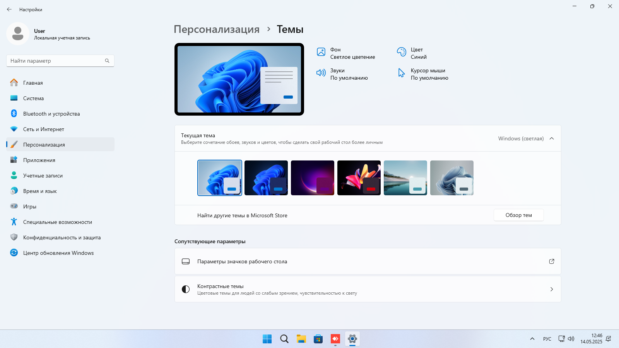Click the Система monitor icon

point(14,98)
